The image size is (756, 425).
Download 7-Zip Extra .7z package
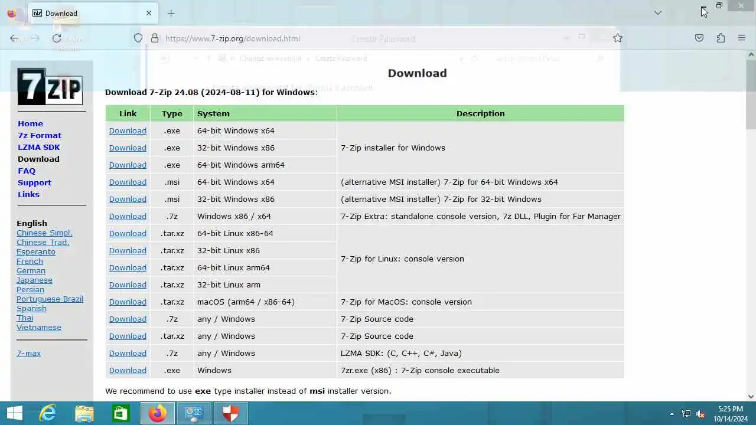[128, 216]
